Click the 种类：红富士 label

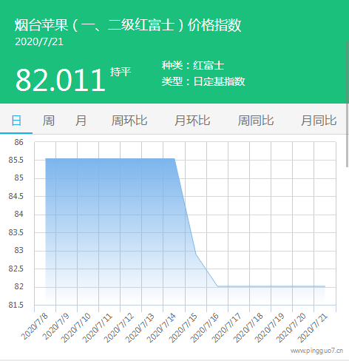click(193, 66)
